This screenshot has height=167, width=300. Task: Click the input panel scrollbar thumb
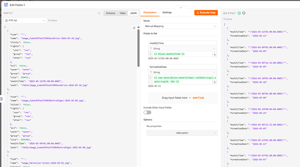point(138,48)
